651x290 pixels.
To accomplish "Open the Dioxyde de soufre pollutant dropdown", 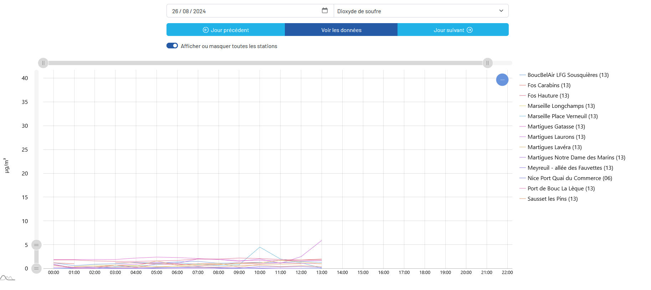I will pos(421,11).
